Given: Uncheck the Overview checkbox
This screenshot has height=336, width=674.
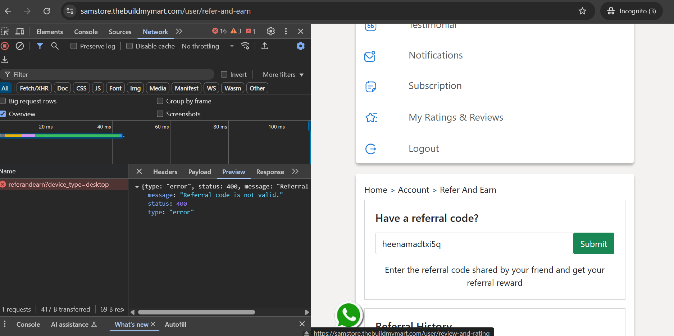Looking at the screenshot, I should pyautogui.click(x=3, y=114).
